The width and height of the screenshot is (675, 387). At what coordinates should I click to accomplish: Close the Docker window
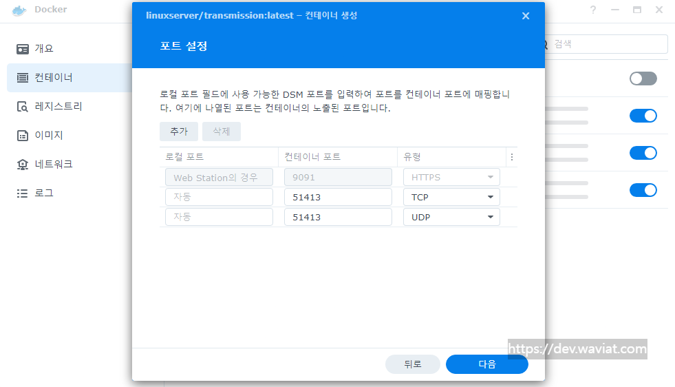click(x=659, y=10)
